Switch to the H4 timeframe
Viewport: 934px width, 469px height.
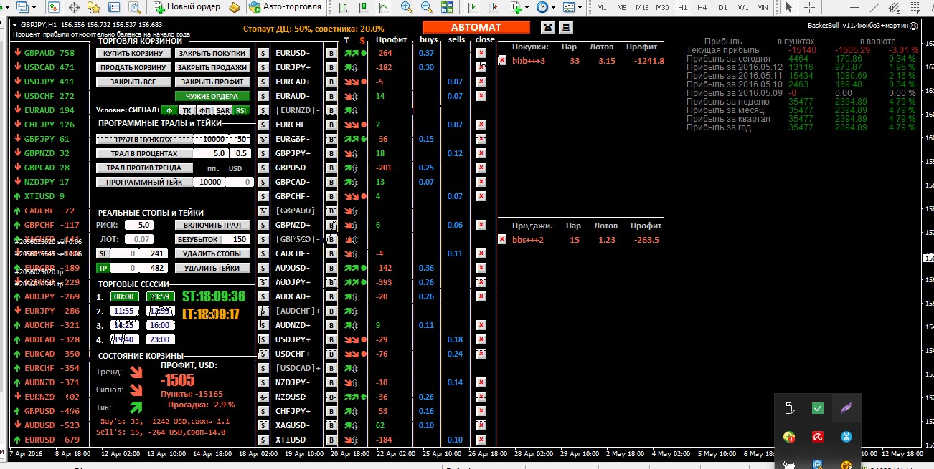coord(702,7)
